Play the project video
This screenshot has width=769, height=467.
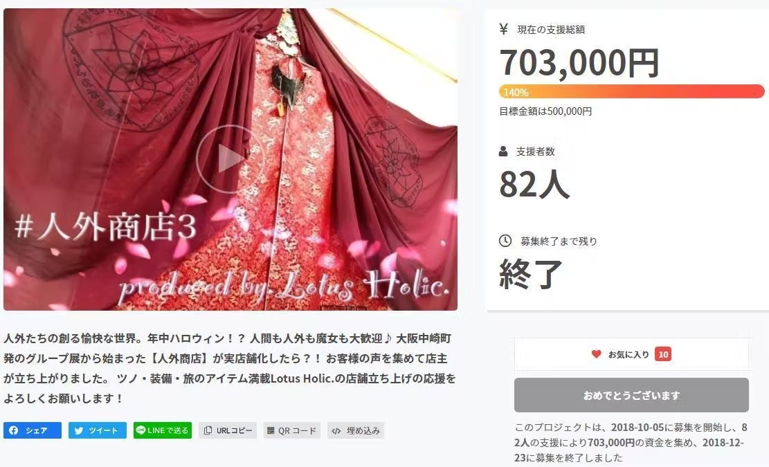point(230,158)
